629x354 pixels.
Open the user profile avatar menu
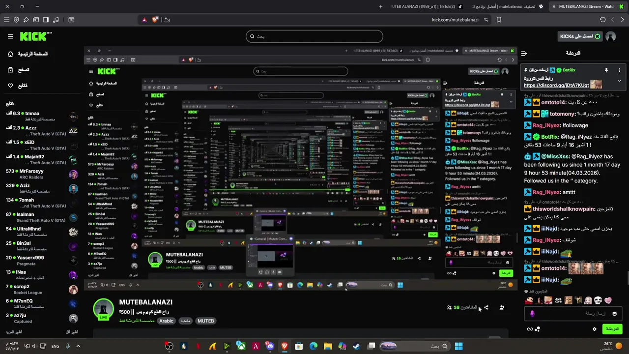tap(611, 36)
